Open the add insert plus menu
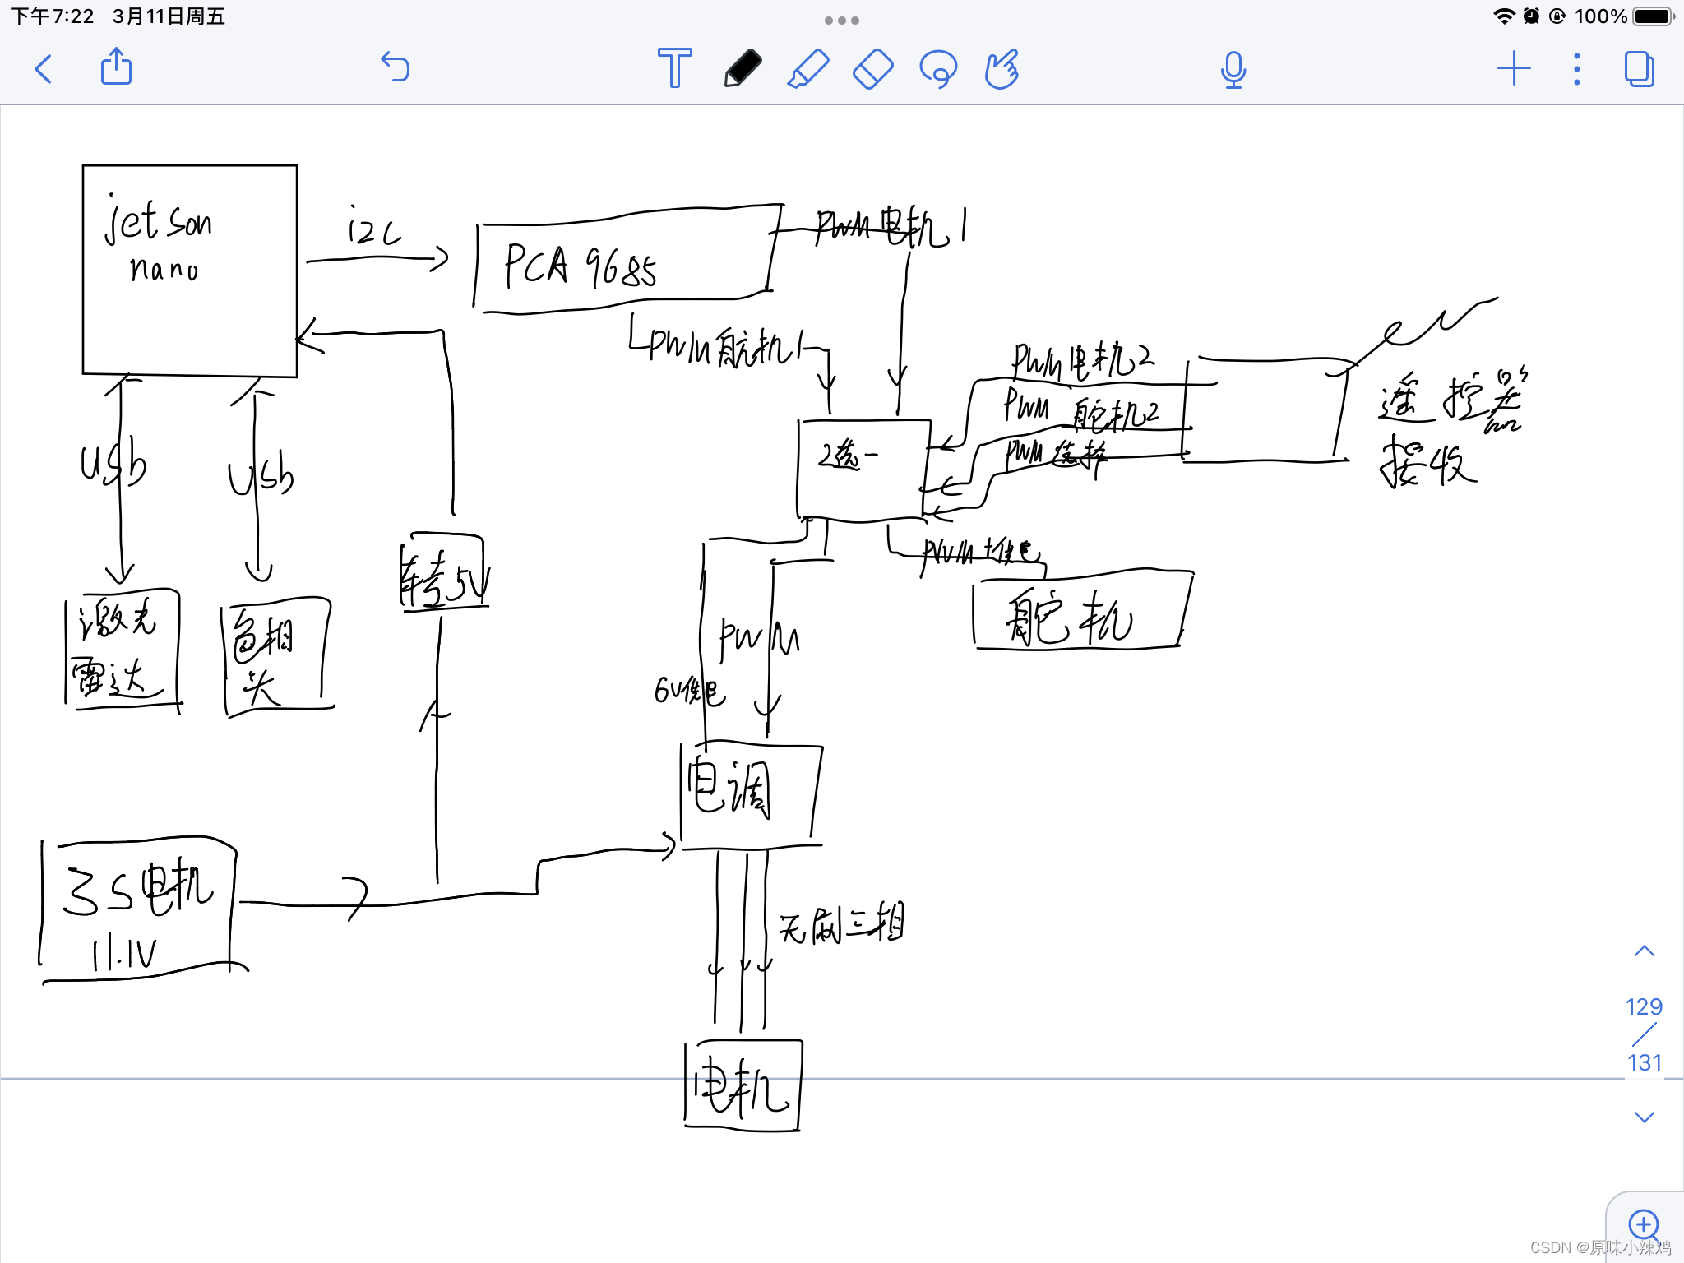1684x1263 pixels. tap(1513, 68)
